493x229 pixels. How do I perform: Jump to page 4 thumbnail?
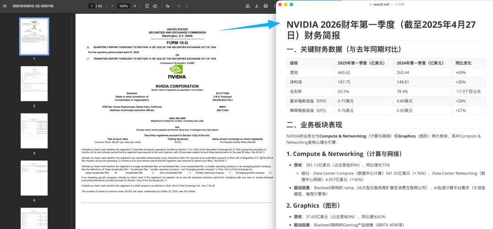pos(34,178)
